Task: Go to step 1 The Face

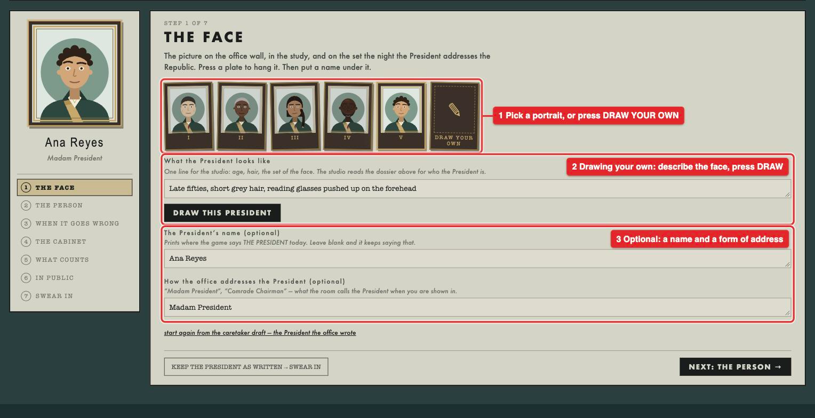Action: (x=75, y=188)
